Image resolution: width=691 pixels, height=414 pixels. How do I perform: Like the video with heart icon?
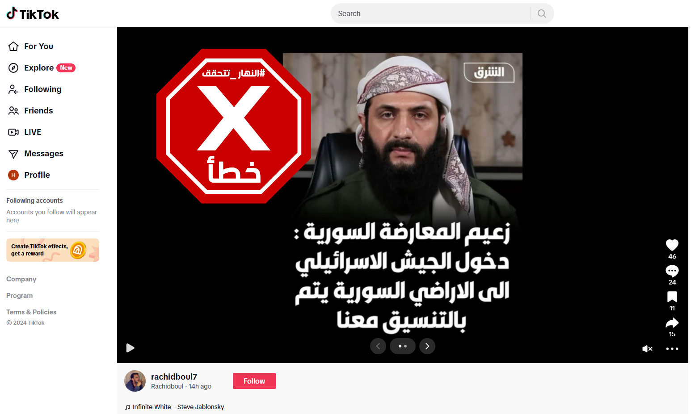(x=672, y=245)
